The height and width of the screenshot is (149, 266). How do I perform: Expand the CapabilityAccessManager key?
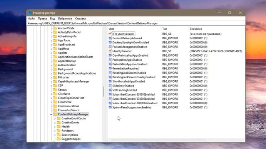[51, 82]
